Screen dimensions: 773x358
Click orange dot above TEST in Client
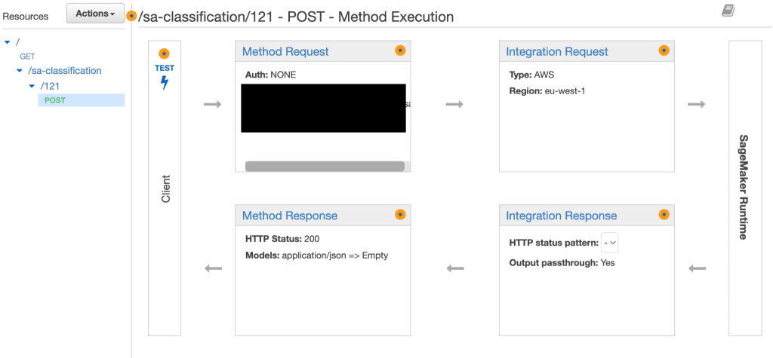[165, 54]
